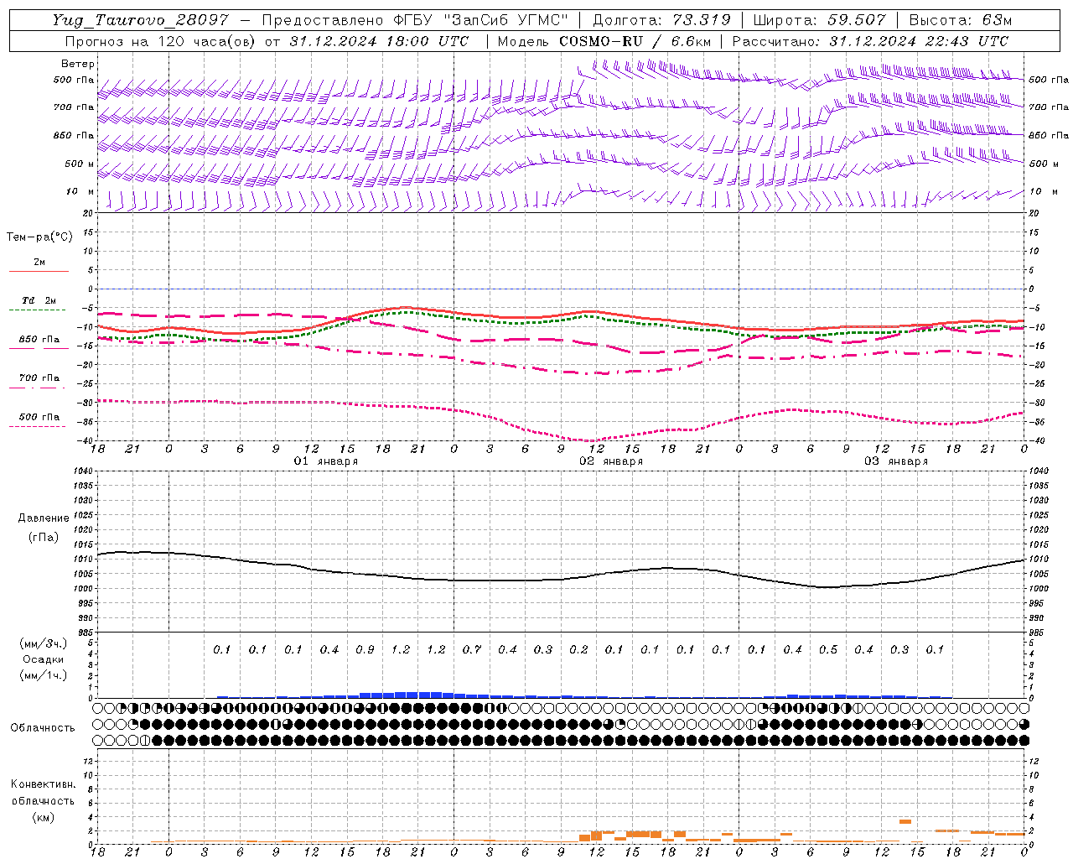The height and width of the screenshot is (859, 1073).
Task: Click the 03 января date label
Action: click(x=896, y=461)
